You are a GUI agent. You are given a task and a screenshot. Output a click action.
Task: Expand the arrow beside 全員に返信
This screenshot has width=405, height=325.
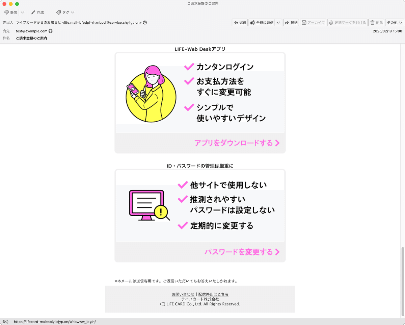pyautogui.click(x=278, y=23)
